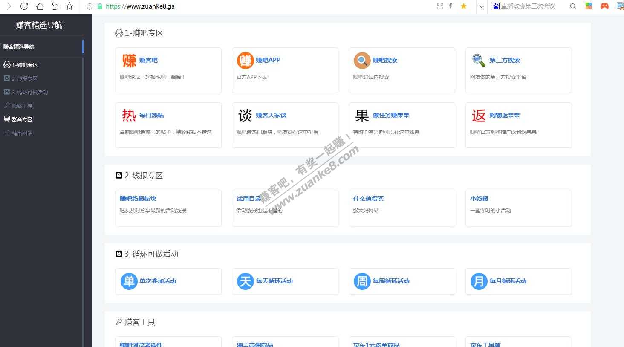Image resolution: width=624 pixels, height=347 pixels.
Task: Click the blue 月 circle icon
Action: coord(479,281)
